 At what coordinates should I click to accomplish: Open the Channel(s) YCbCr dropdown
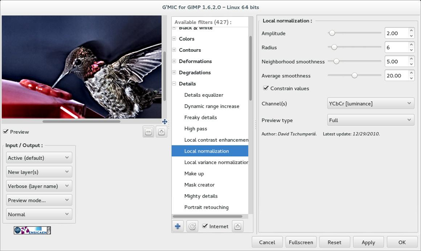click(x=370, y=103)
